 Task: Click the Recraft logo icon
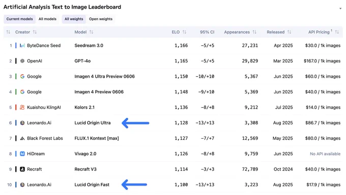click(22, 169)
